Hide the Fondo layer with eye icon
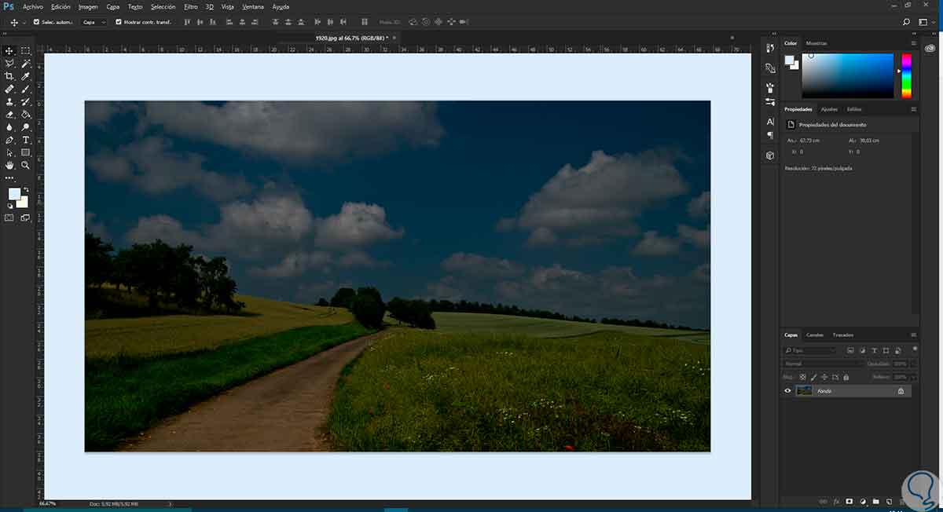 pos(787,390)
